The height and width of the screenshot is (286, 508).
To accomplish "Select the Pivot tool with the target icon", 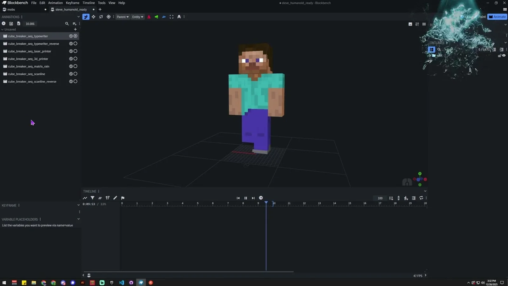I will (x=109, y=17).
